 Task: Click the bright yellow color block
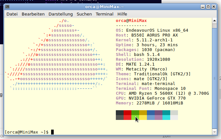pyautogui.click(x=143, y=117)
